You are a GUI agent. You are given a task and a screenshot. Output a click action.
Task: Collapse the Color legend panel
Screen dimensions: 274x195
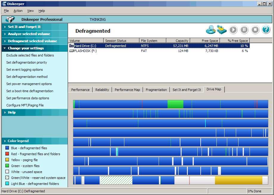(x=18, y=141)
